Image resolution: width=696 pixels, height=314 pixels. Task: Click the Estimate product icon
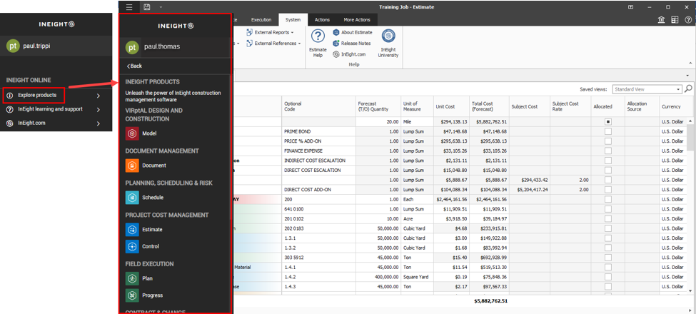[132, 230]
